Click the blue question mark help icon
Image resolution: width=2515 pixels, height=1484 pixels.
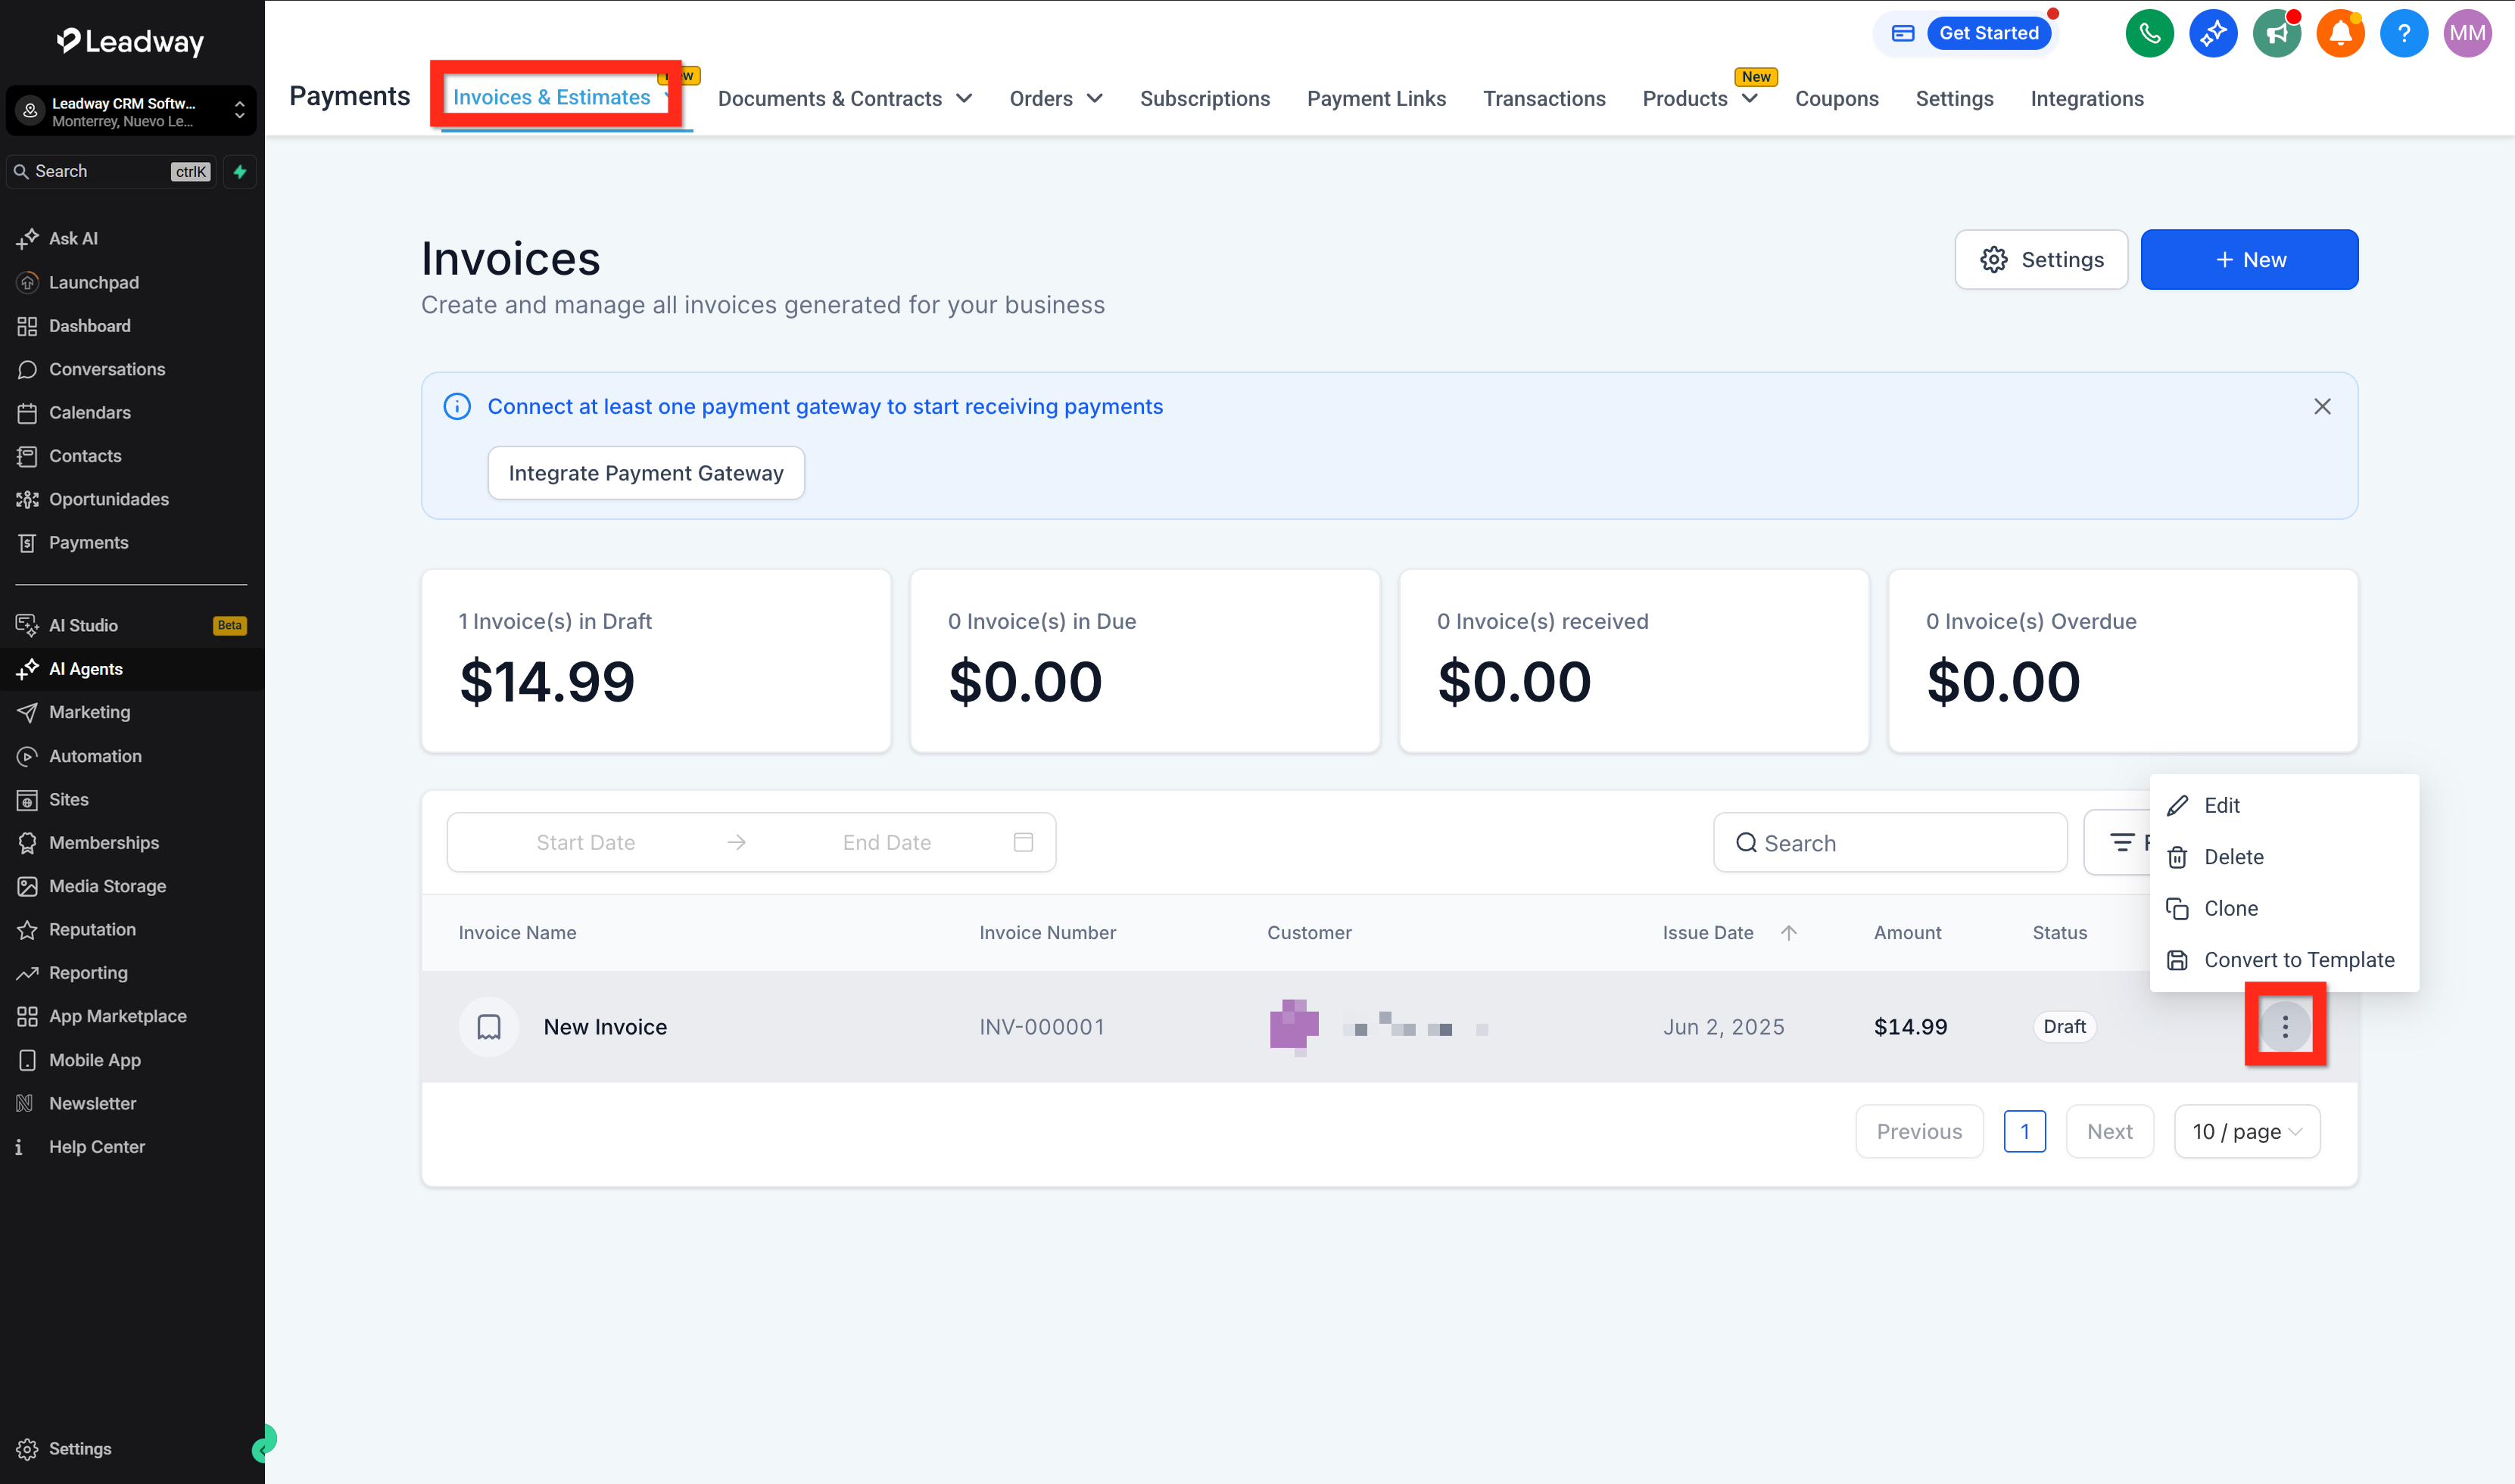click(x=2404, y=33)
